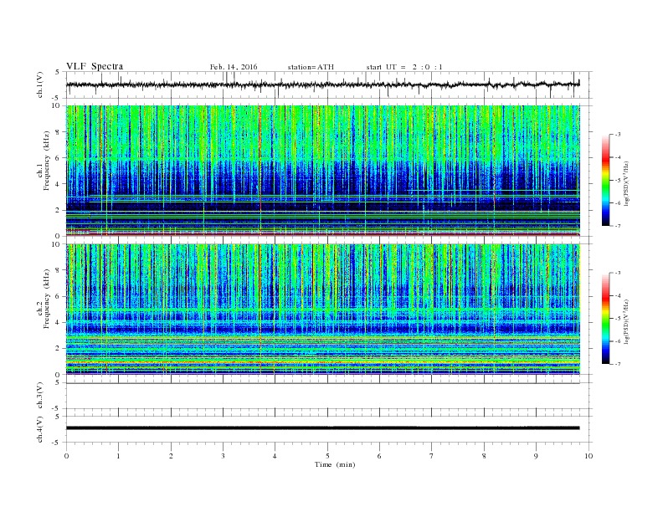Click the ch.1 voltage waveform trace
Viewport: 663px width, 512px height.
322,84
